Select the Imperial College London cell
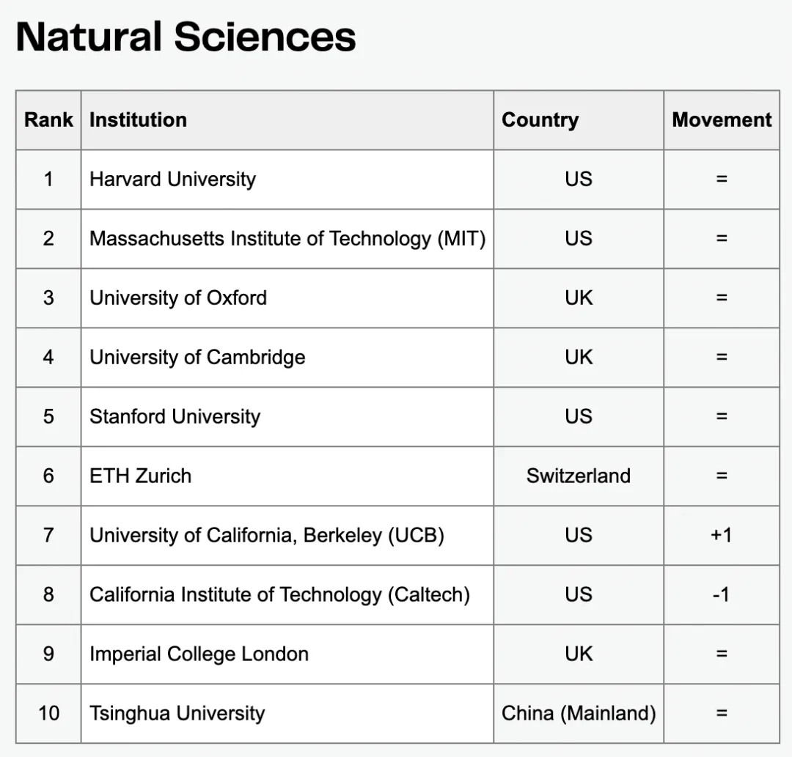The height and width of the screenshot is (757, 792). (x=199, y=654)
